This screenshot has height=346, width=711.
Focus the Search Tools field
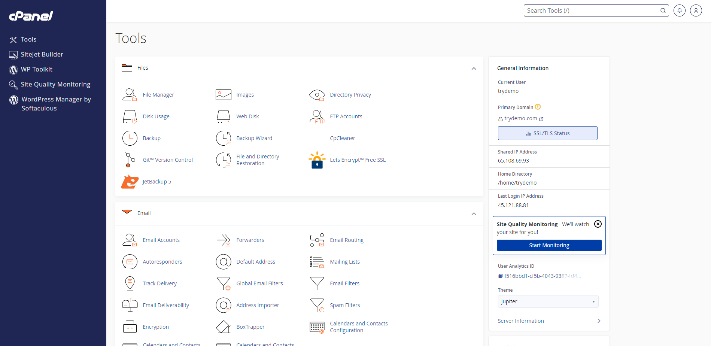(x=596, y=10)
